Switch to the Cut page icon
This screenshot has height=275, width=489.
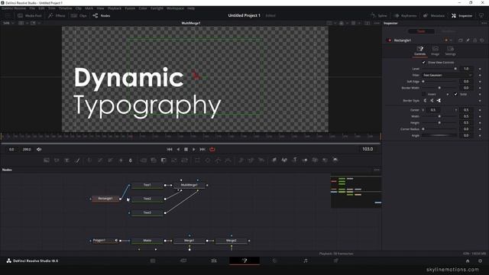pos(183,260)
